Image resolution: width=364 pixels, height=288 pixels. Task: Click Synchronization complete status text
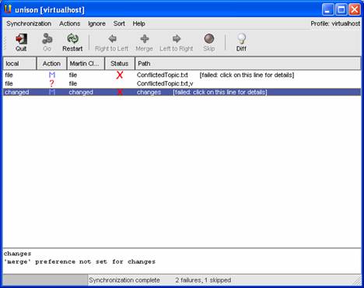[124, 280]
